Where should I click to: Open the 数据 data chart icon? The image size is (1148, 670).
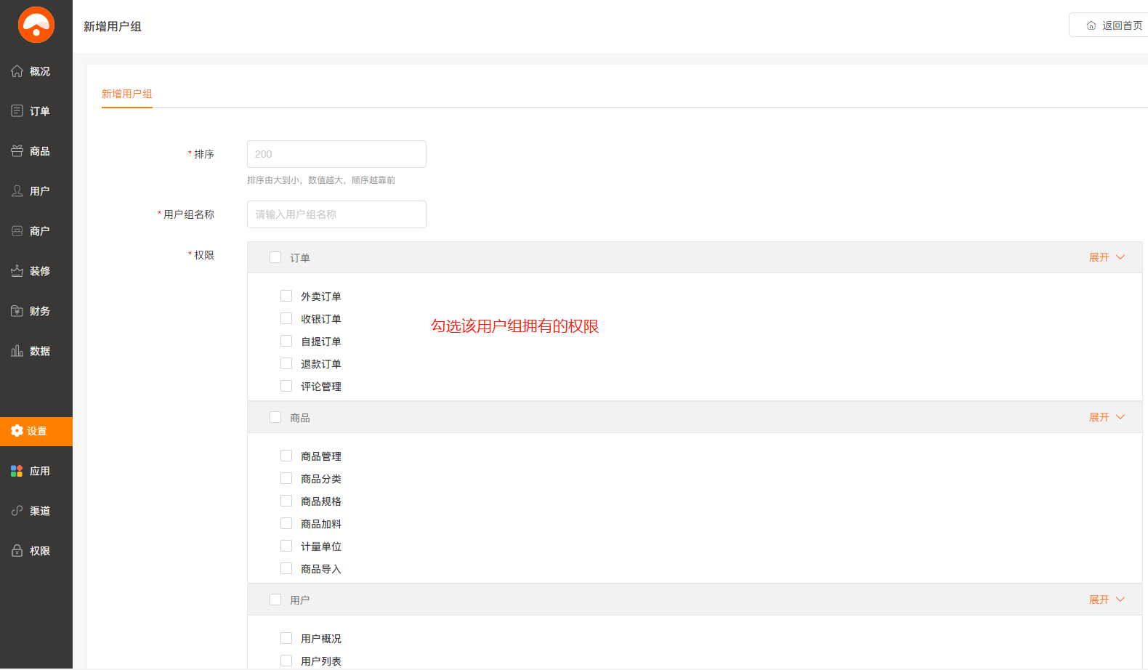pos(17,351)
